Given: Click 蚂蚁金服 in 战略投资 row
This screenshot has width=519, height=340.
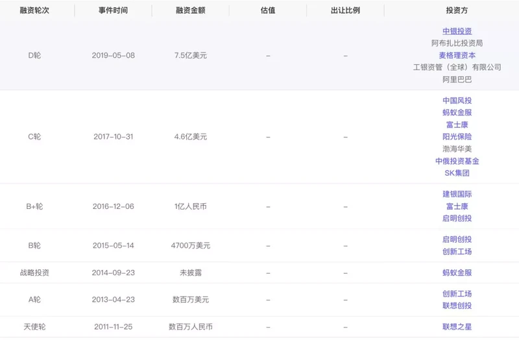Looking at the screenshot, I should [457, 273].
